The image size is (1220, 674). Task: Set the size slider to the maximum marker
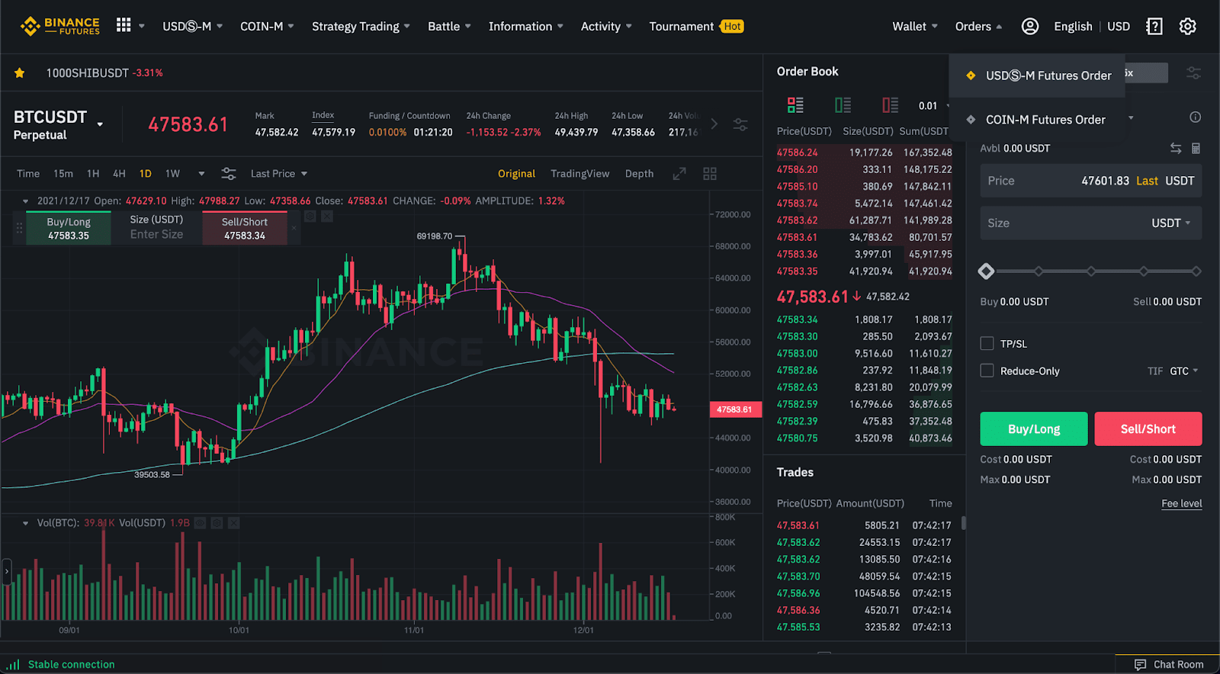[1196, 271]
